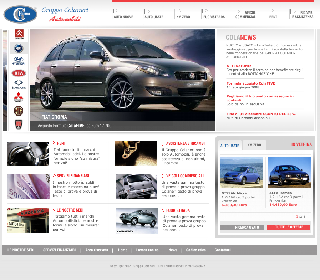320x280 pixels.
Task: Click Acquisto Formula ColaFIVE banner caption
Action: [x=75, y=126]
